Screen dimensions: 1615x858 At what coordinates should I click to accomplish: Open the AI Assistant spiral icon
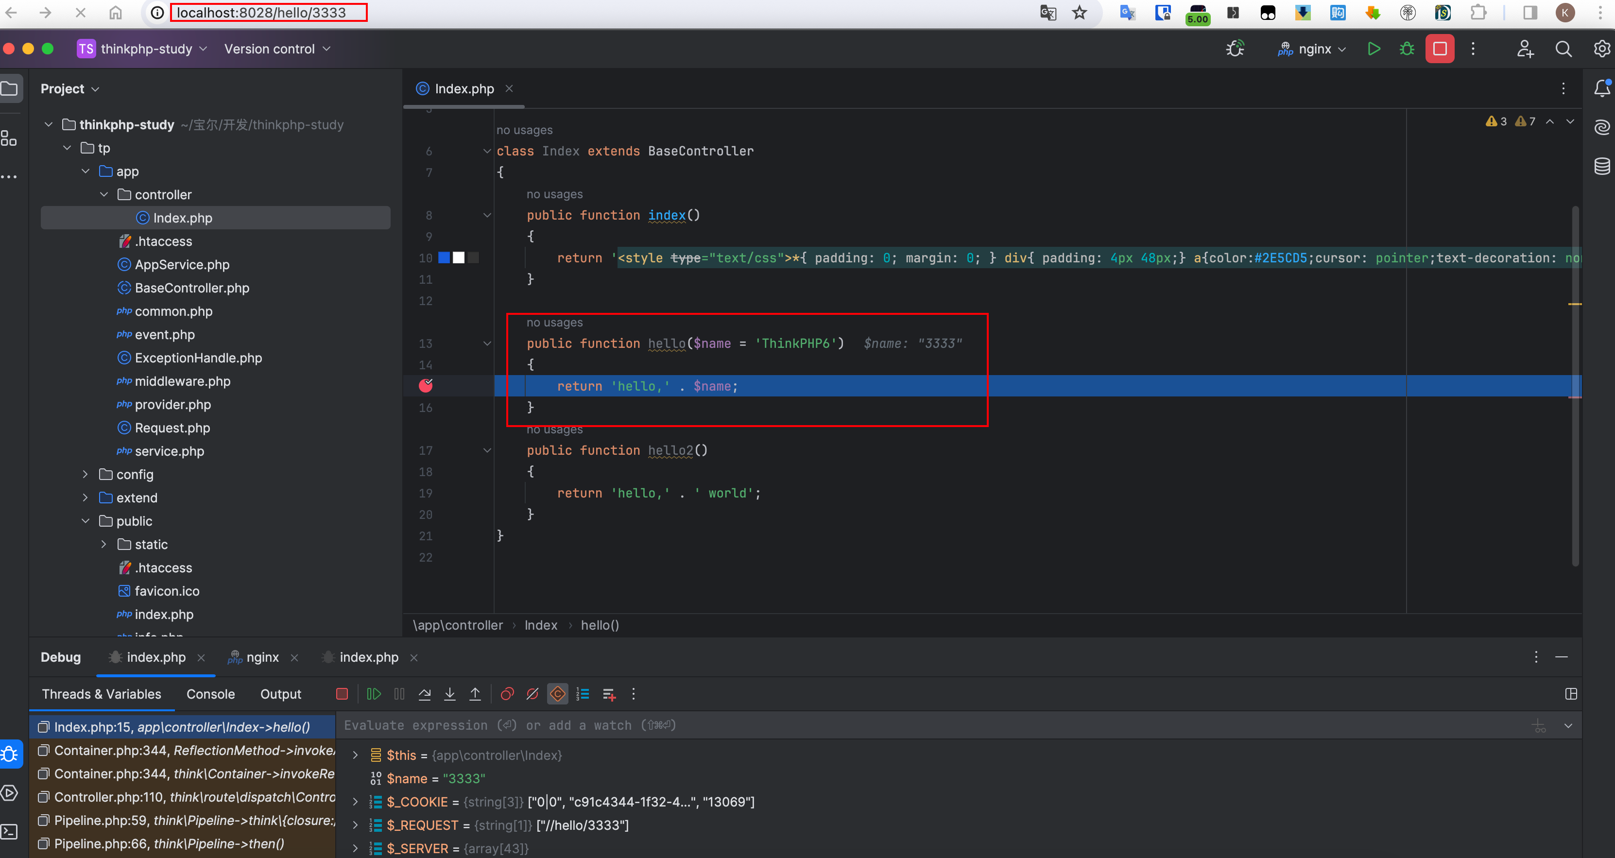click(1602, 127)
